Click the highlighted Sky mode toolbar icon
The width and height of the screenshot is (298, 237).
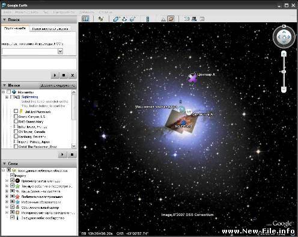(x=171, y=19)
